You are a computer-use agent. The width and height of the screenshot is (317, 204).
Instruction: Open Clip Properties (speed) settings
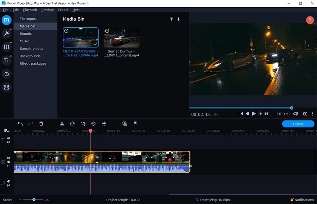[93, 123]
